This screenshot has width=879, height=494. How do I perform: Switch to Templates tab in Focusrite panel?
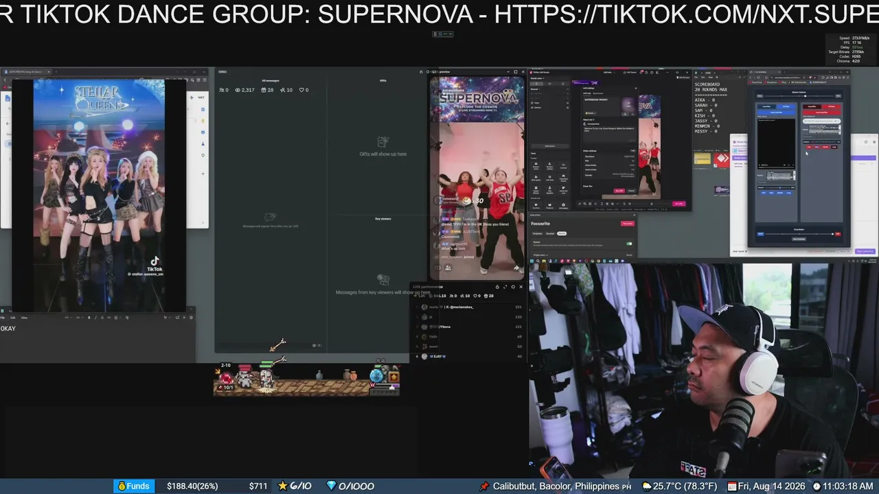tap(538, 233)
